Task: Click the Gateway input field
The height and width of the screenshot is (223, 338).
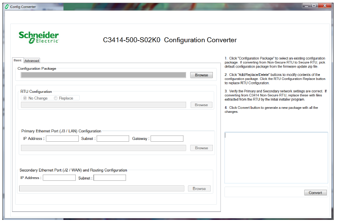Action: [167, 139]
